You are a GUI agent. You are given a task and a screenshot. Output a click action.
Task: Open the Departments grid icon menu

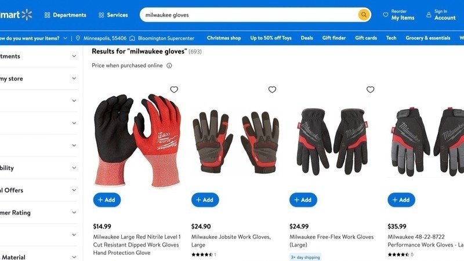[47, 15]
